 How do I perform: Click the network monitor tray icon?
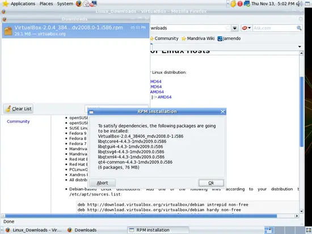pos(247,3)
